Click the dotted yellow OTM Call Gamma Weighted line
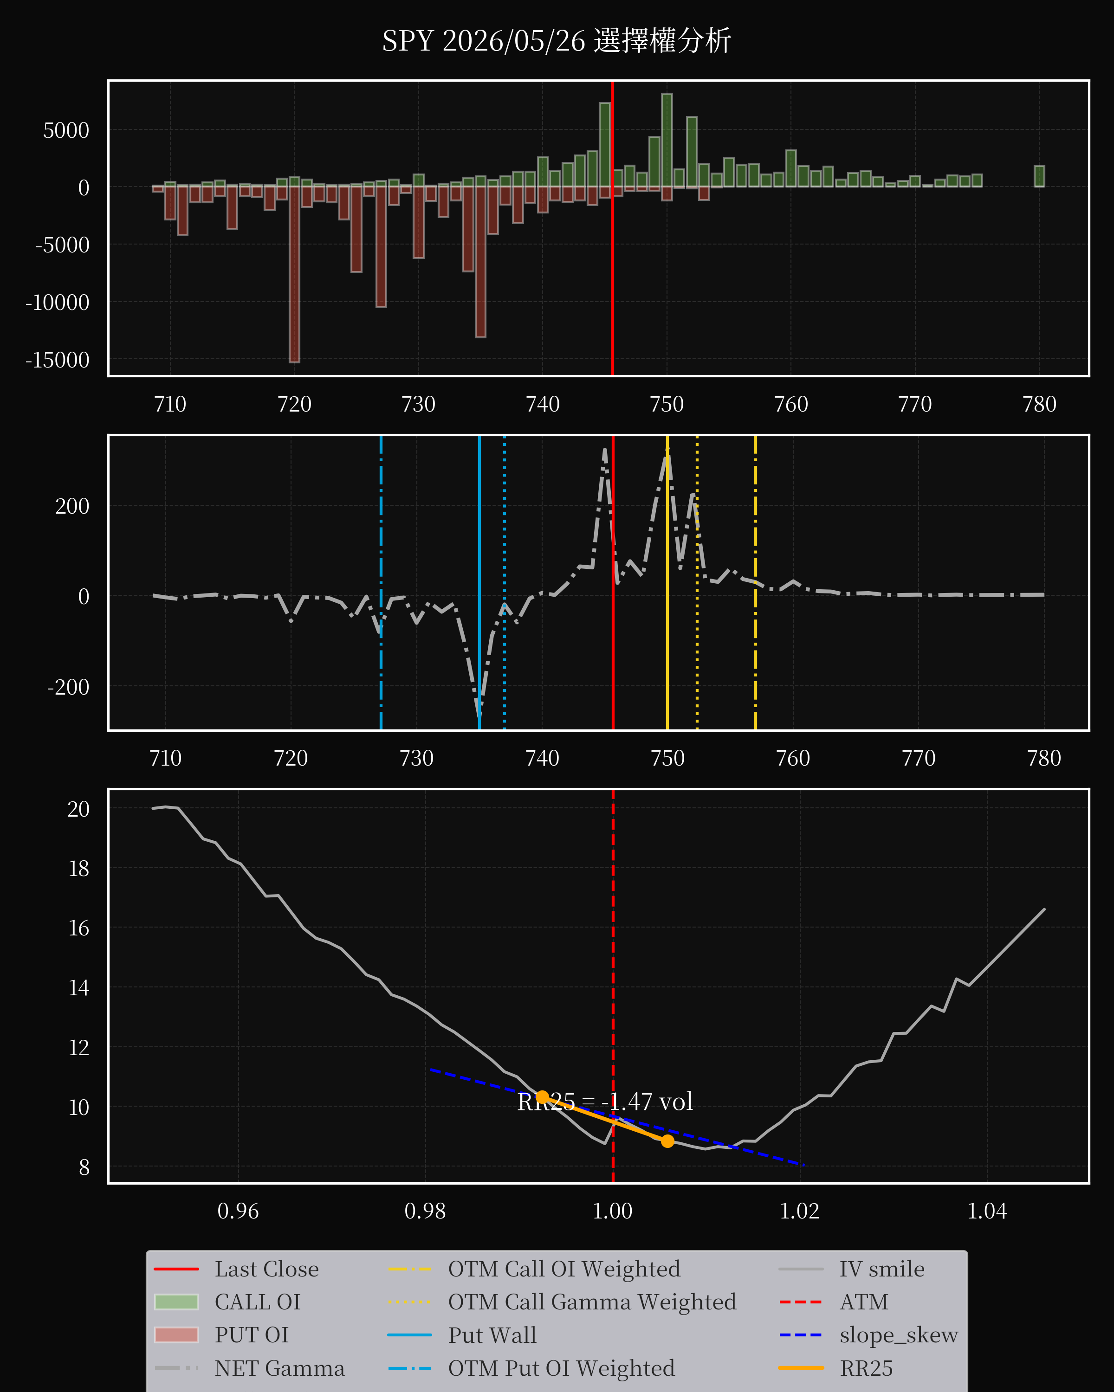Viewport: 1114px width, 1392px height. [x=697, y=582]
